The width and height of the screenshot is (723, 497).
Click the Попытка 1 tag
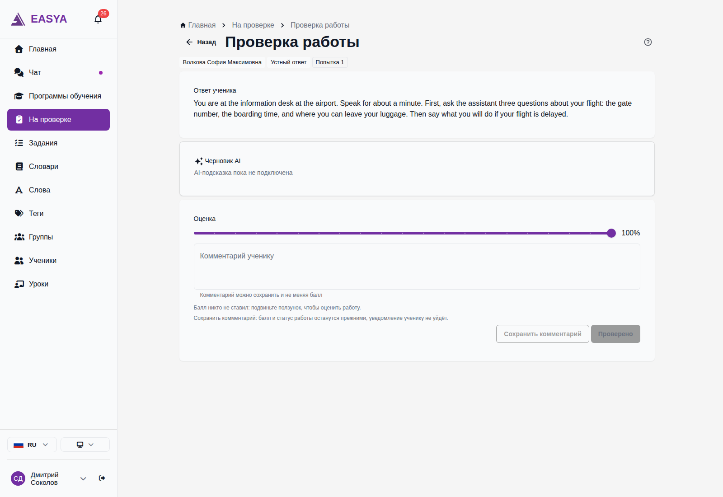point(330,62)
